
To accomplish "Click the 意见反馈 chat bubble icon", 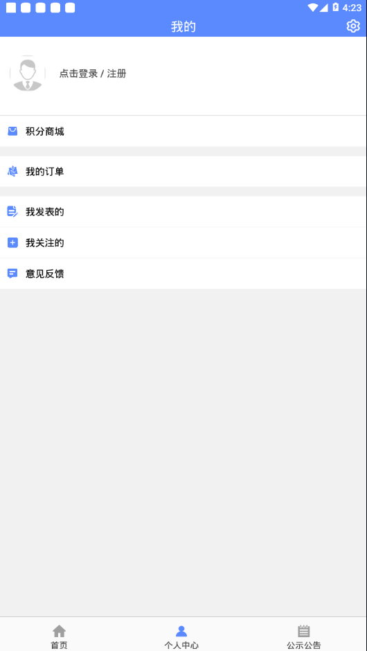I will (x=12, y=274).
